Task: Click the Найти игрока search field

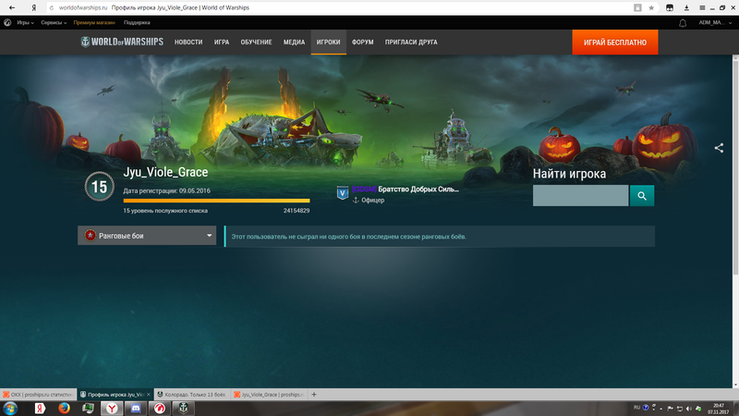Action: coord(581,196)
